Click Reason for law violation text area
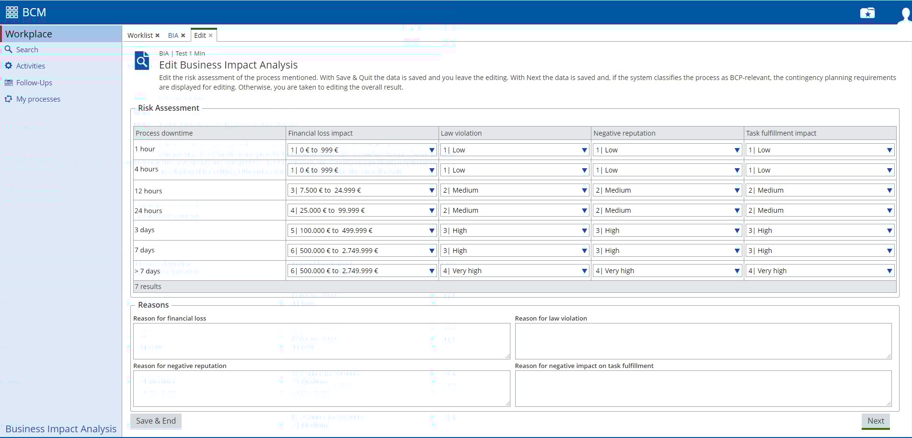 pos(703,341)
